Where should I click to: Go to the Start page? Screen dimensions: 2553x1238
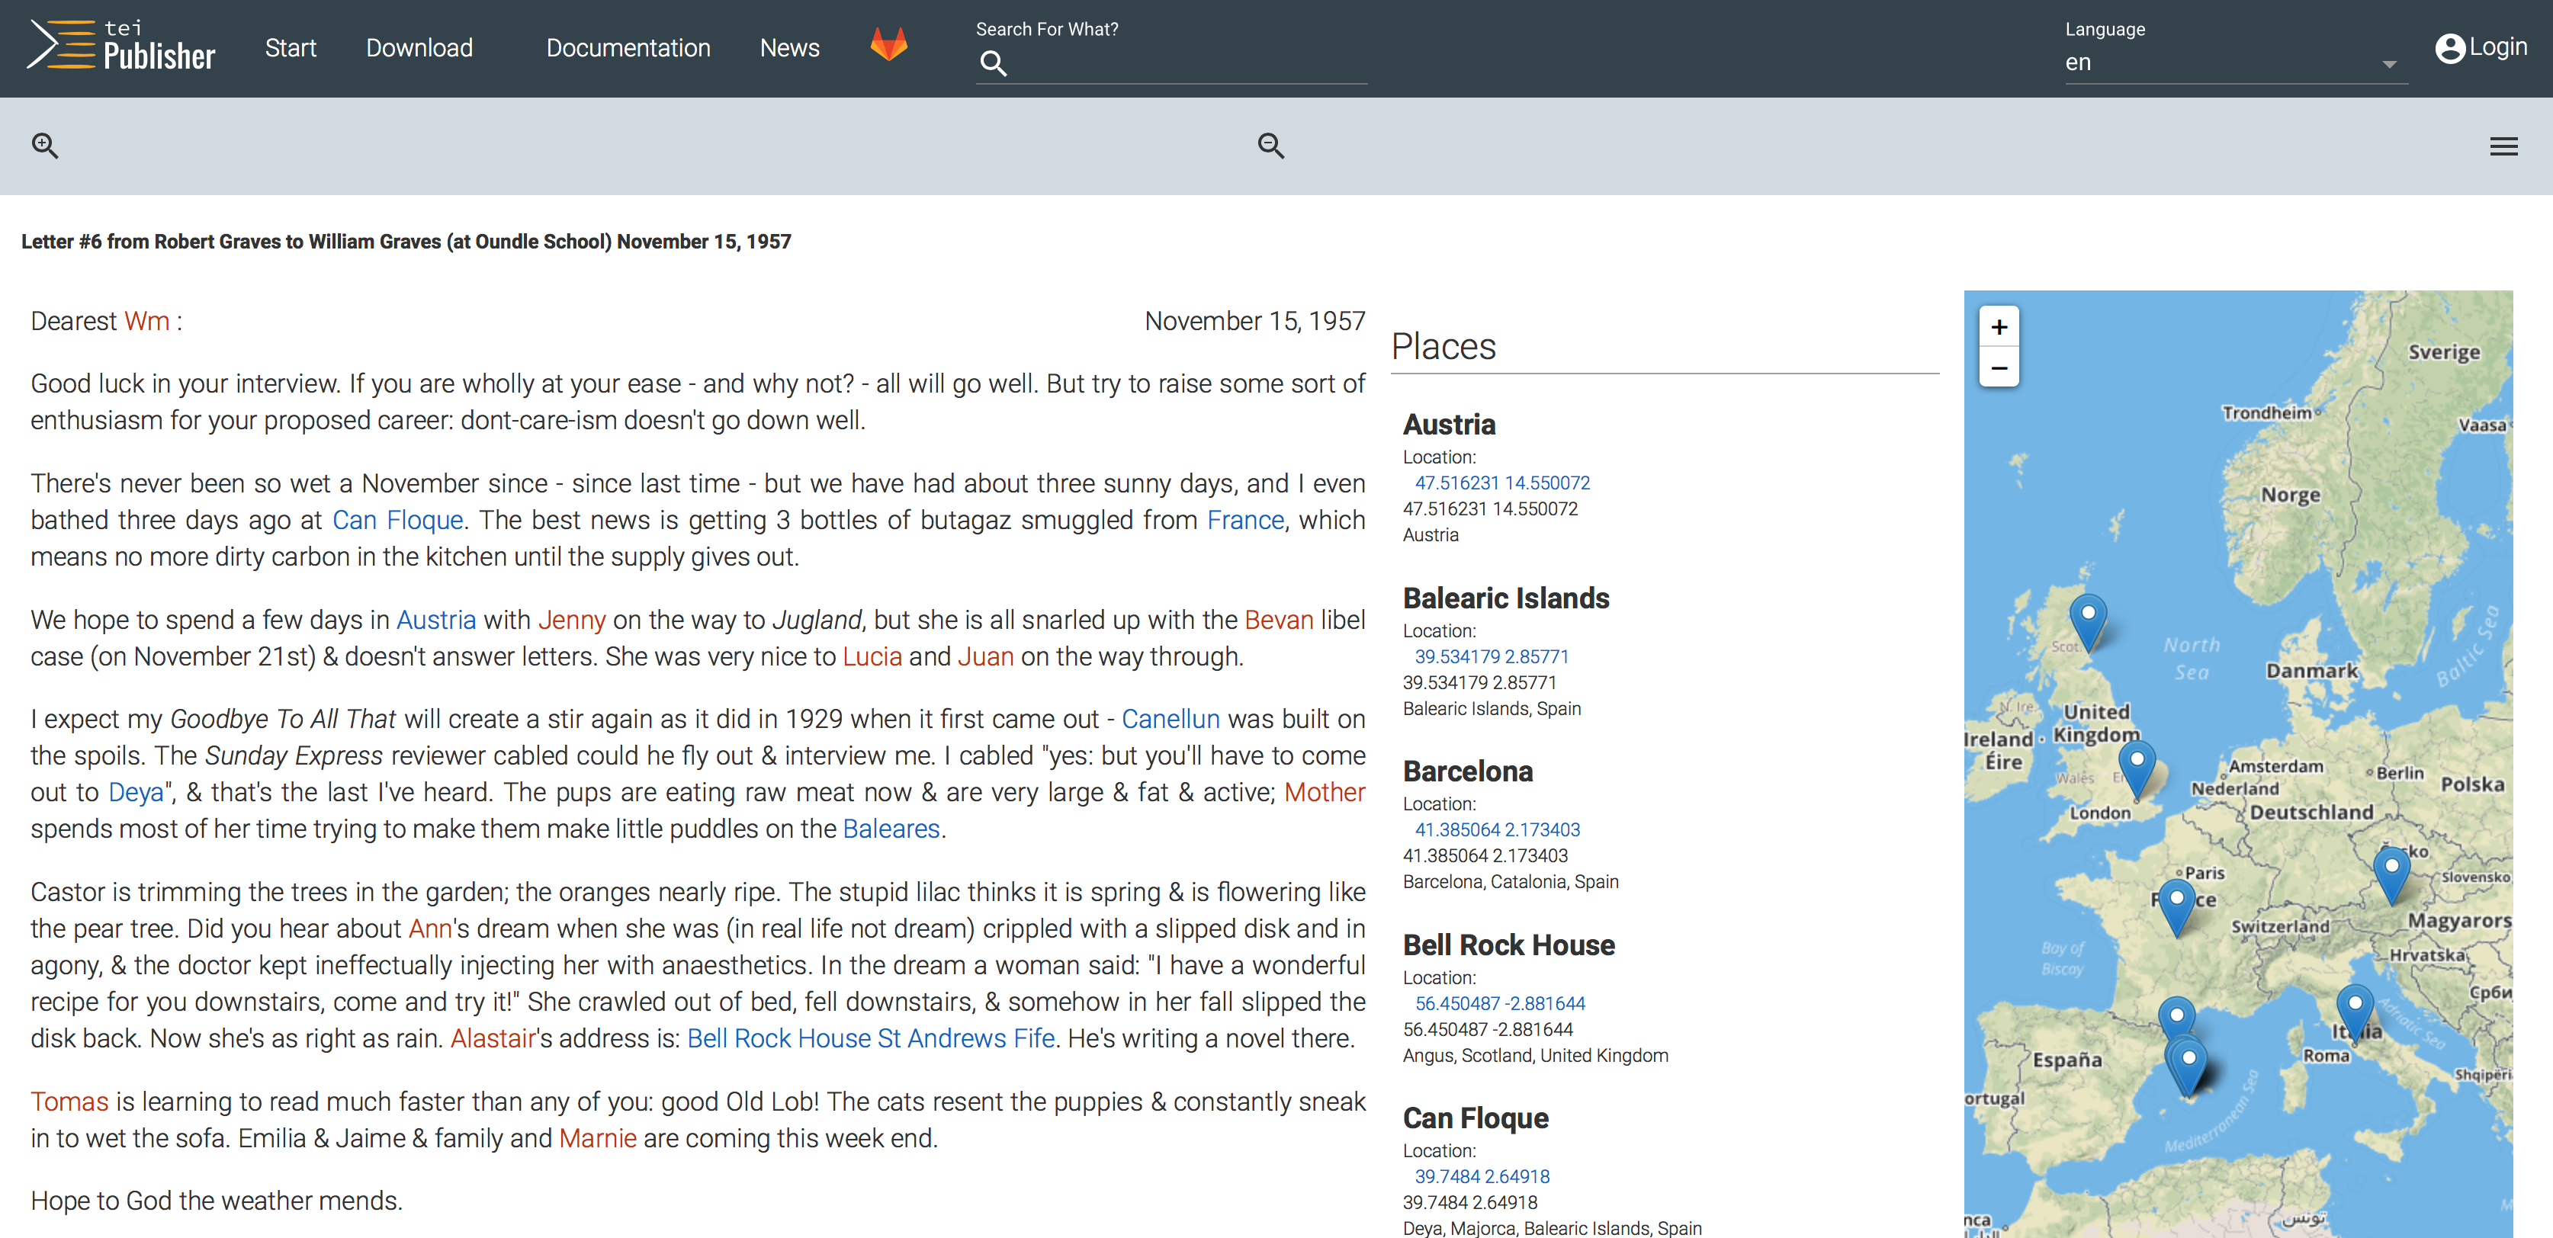coord(291,47)
